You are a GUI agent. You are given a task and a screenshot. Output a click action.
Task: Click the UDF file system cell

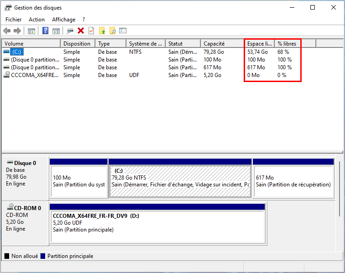pos(134,75)
